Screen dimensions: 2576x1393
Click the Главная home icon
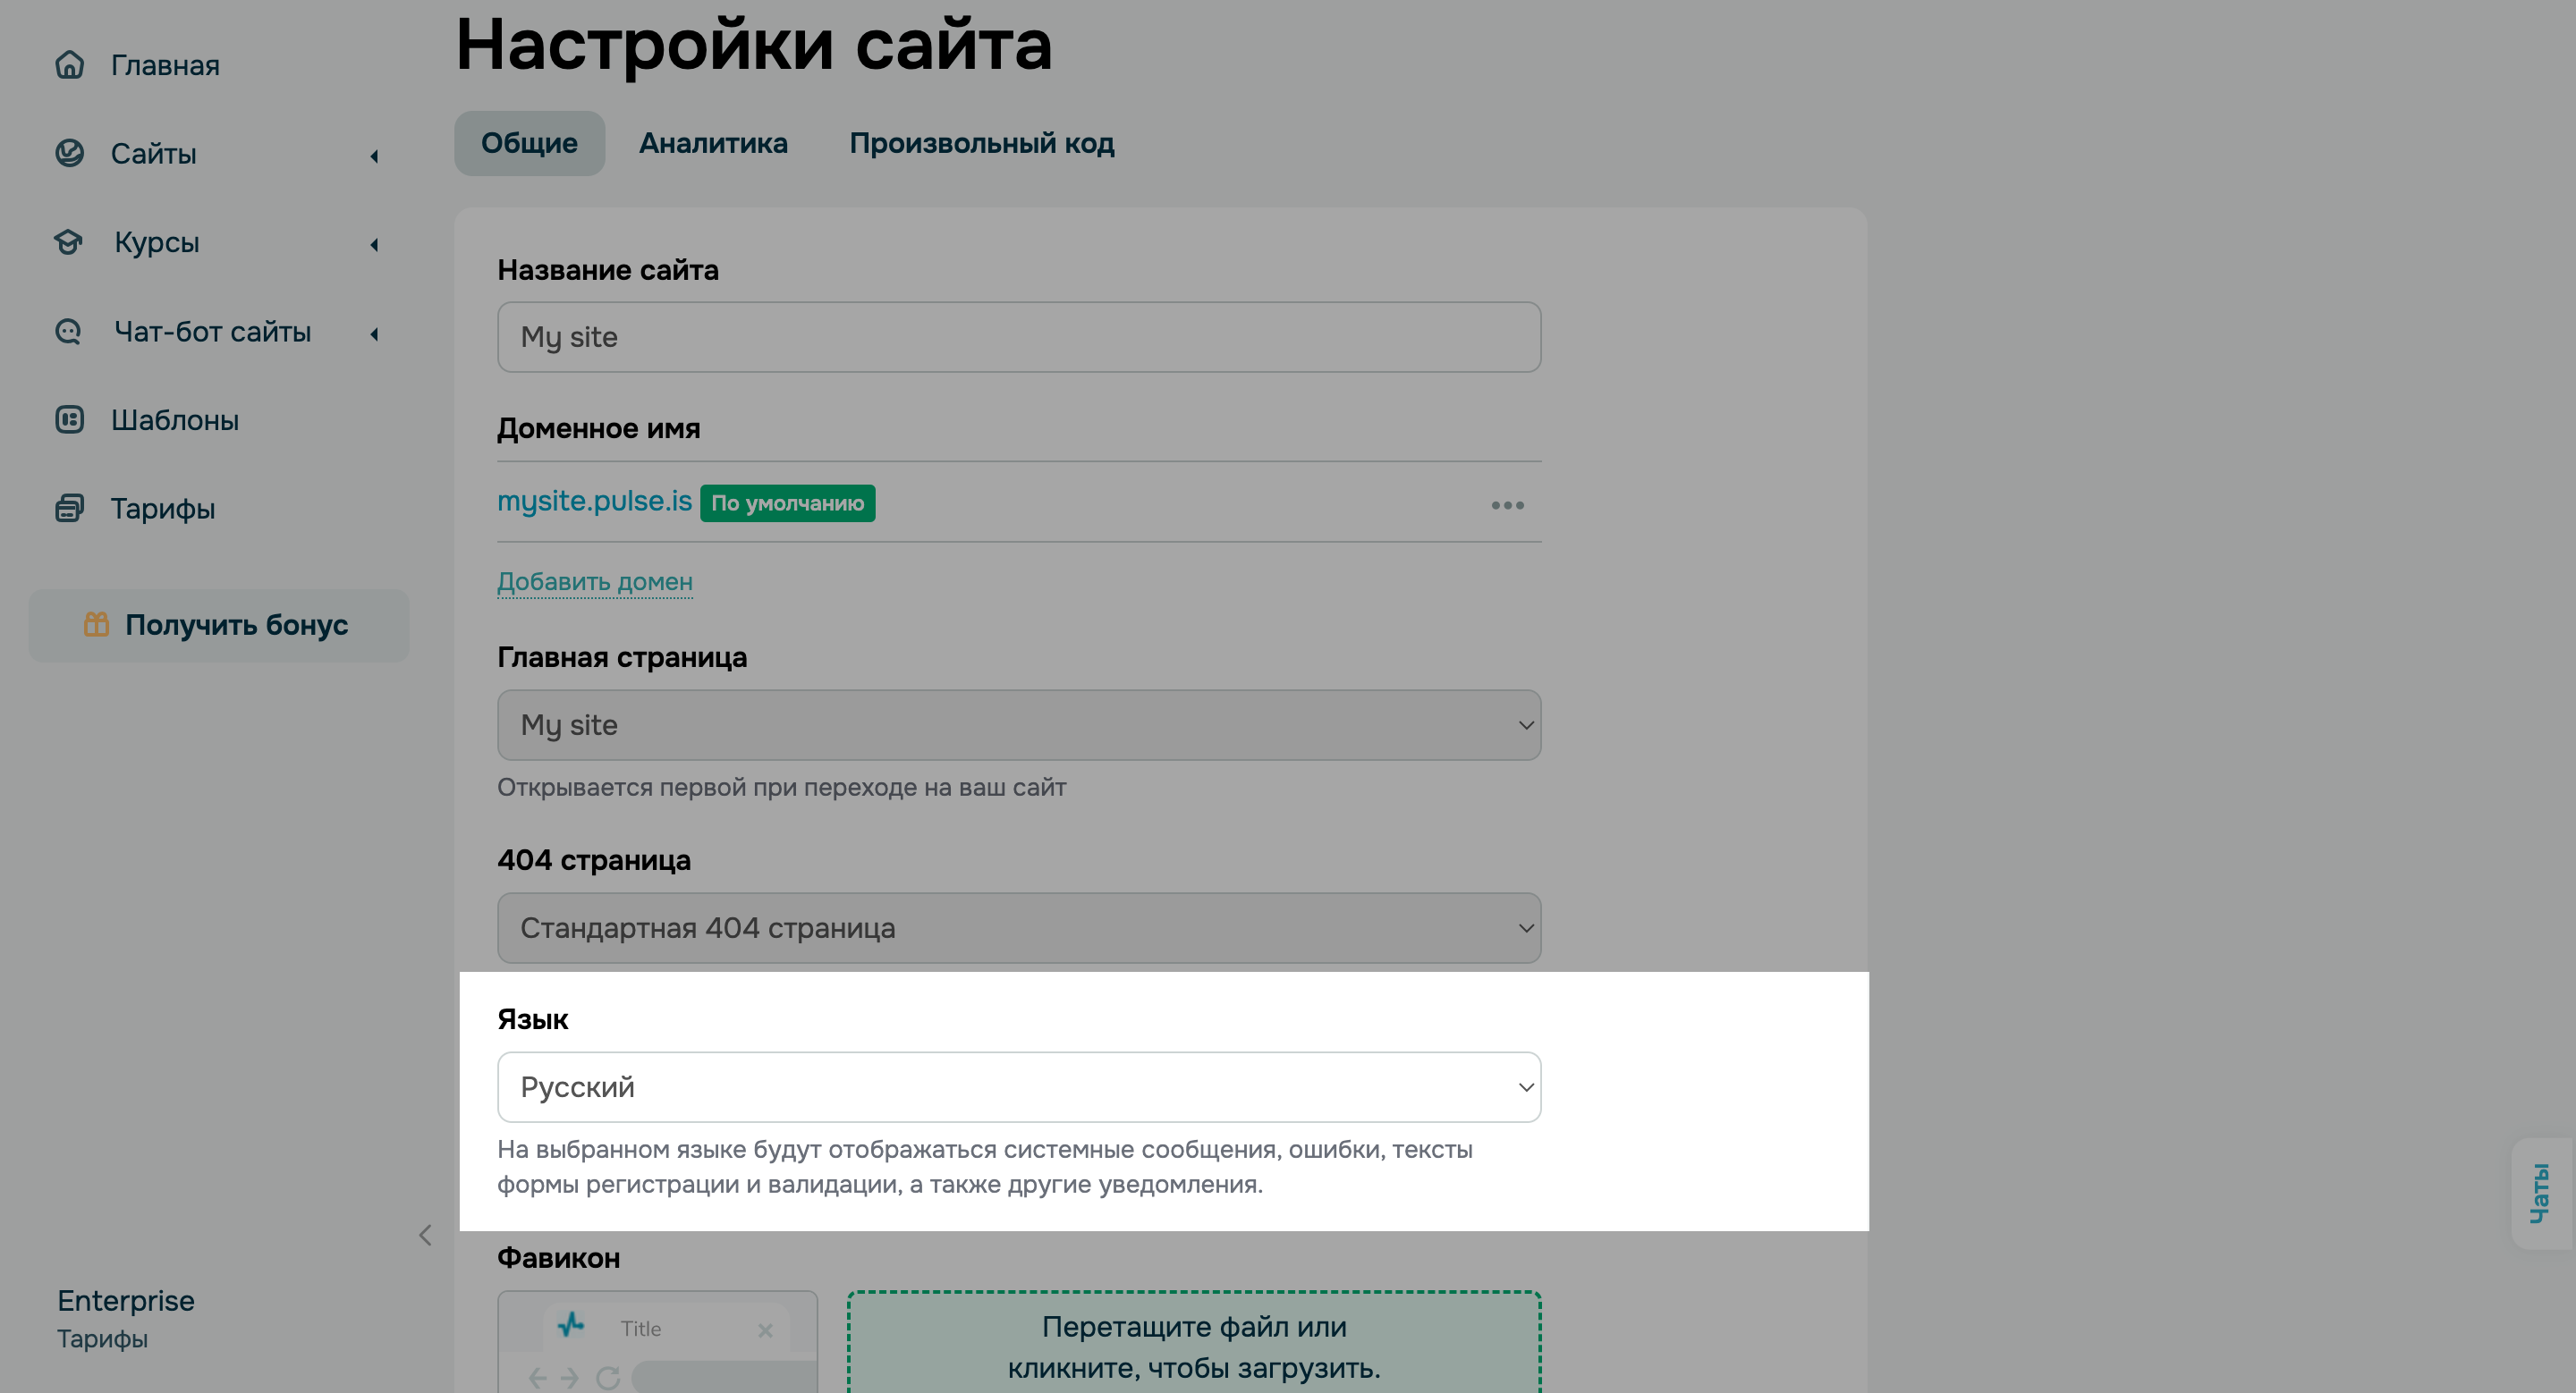click(69, 64)
